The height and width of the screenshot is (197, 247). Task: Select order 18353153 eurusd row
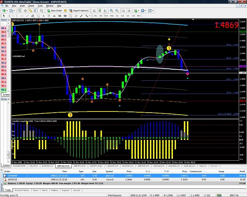(x=124, y=179)
